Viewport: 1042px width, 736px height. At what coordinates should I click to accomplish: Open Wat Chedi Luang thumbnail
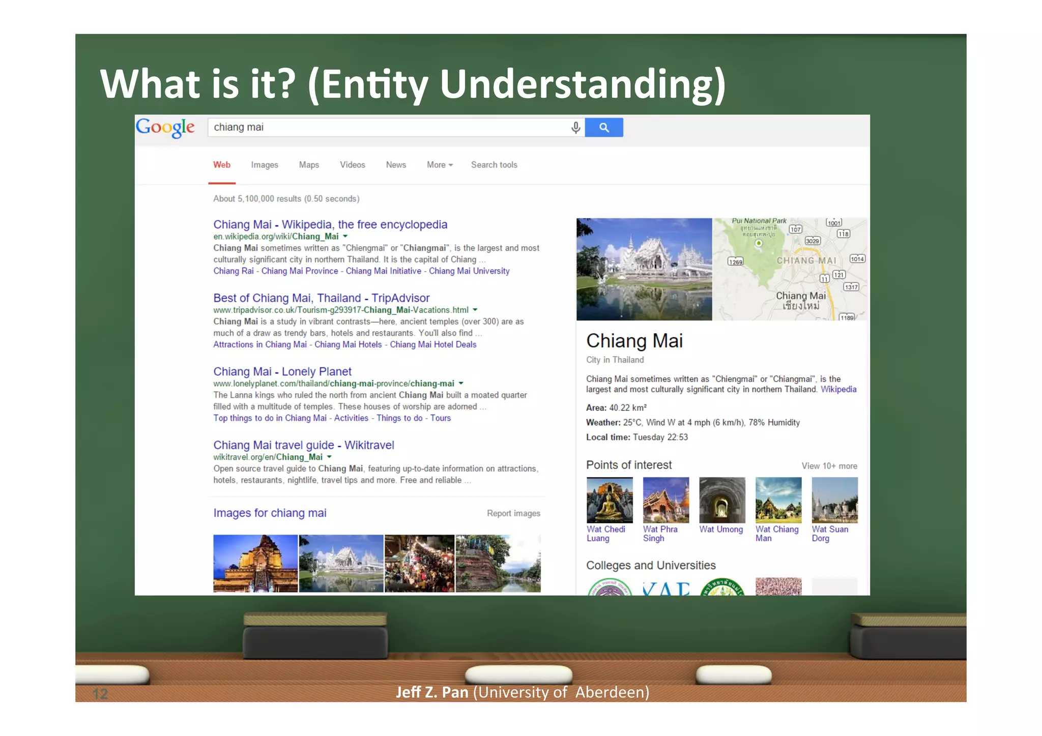tap(610, 500)
